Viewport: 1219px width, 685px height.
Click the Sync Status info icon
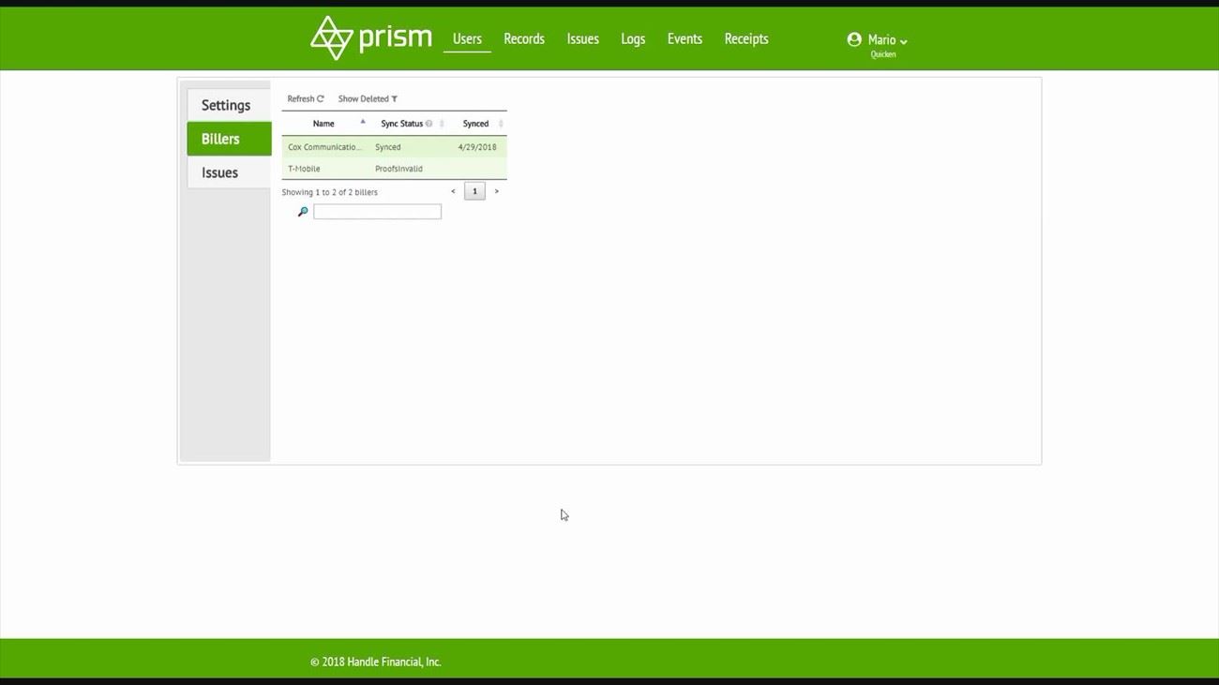coord(429,124)
